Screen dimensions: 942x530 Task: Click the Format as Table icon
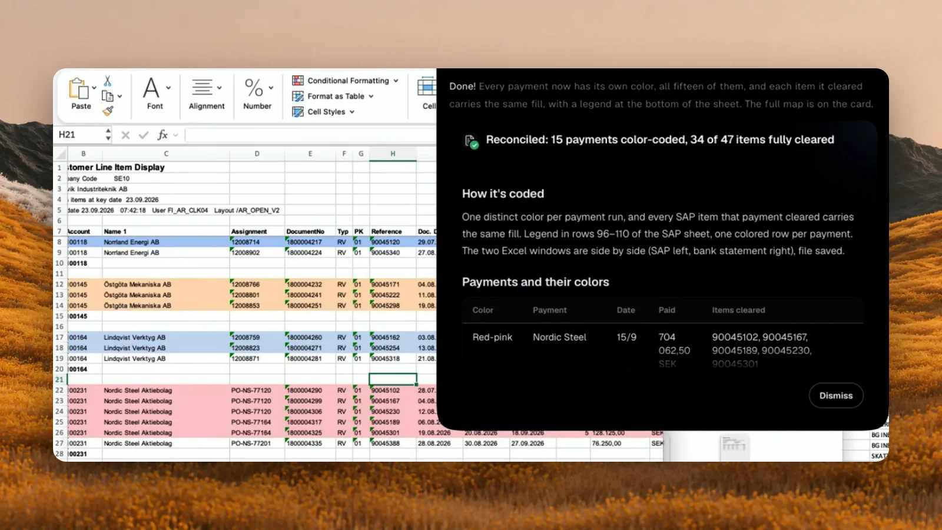pos(298,96)
